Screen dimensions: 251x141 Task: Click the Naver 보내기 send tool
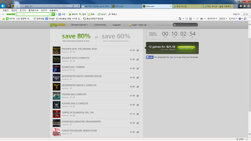click(x=102, y=14)
